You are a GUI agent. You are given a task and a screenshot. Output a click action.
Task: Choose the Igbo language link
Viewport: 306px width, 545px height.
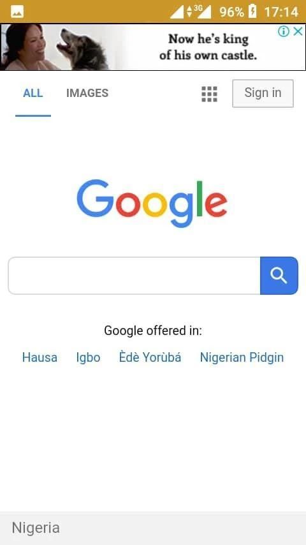pyautogui.click(x=88, y=357)
